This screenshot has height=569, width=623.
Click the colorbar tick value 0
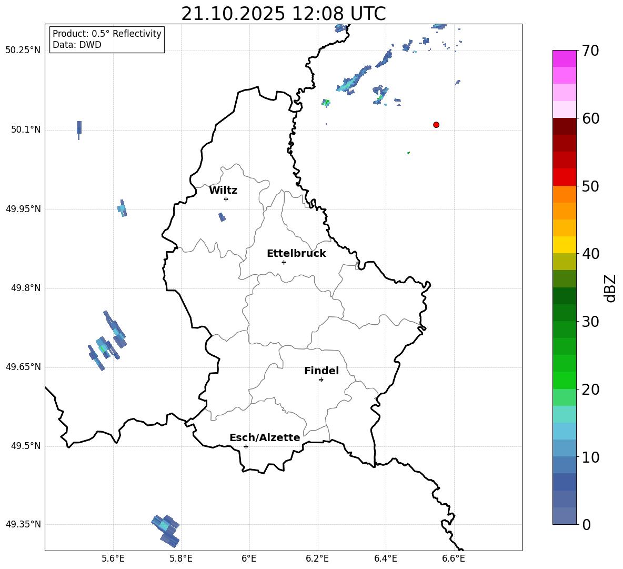pos(586,524)
